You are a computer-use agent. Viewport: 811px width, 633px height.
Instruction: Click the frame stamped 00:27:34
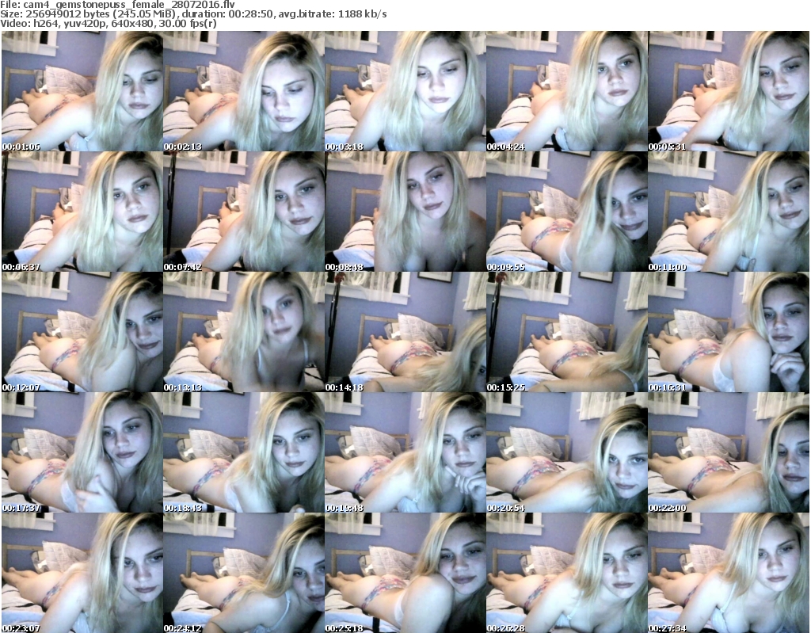729,573
